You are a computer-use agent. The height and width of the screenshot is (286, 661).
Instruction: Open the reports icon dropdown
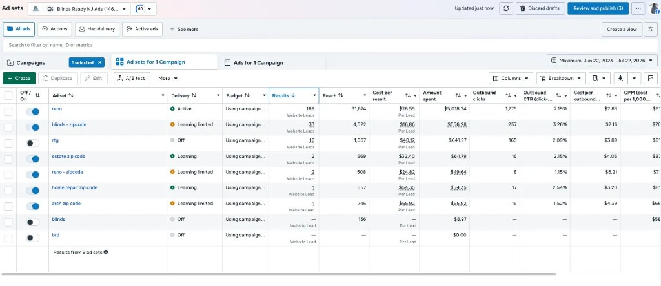pos(600,78)
